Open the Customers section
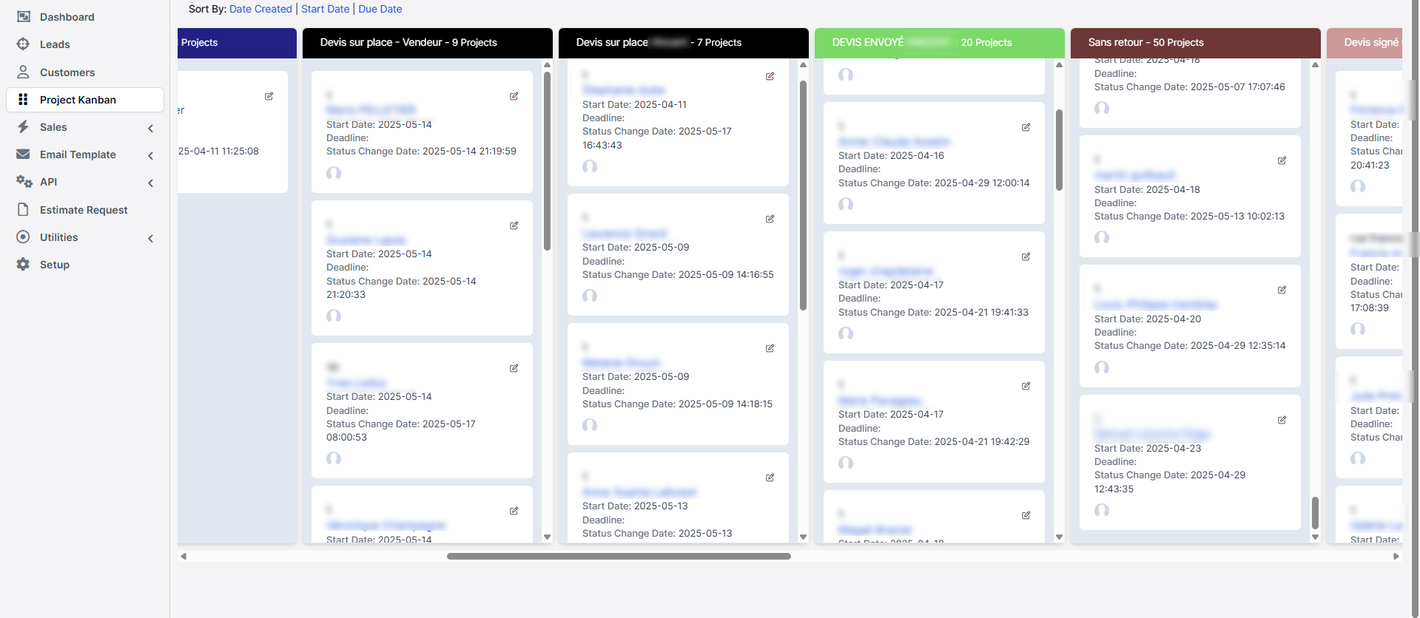The width and height of the screenshot is (1420, 618). click(67, 72)
